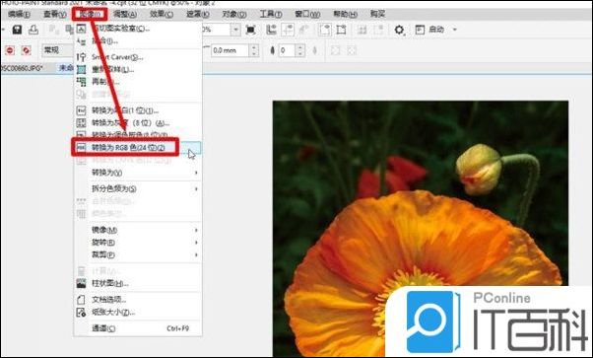
Task: Expand the 旋转 submenu
Action: (138, 243)
